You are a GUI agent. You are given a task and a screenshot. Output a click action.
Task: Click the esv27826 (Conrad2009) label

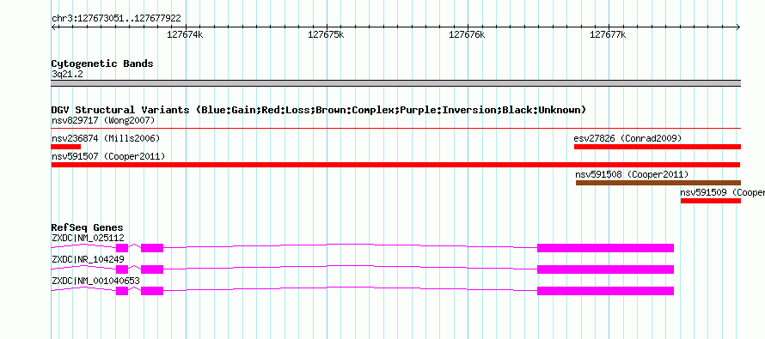pos(627,138)
